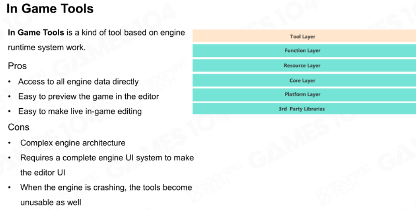
Task: Click the In Game Tools slide title
Action: [50, 9]
